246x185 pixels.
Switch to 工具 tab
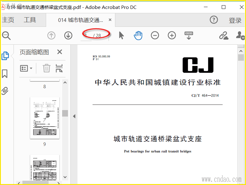[30, 20]
